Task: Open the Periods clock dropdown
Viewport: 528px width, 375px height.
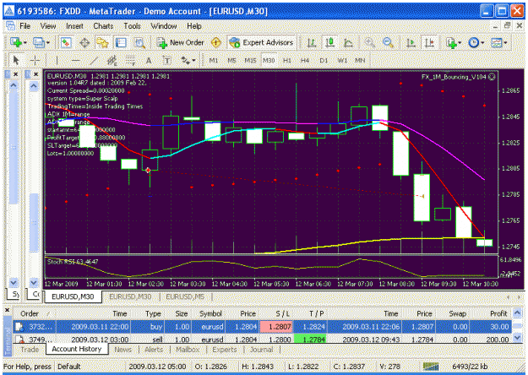Action: tap(482, 43)
